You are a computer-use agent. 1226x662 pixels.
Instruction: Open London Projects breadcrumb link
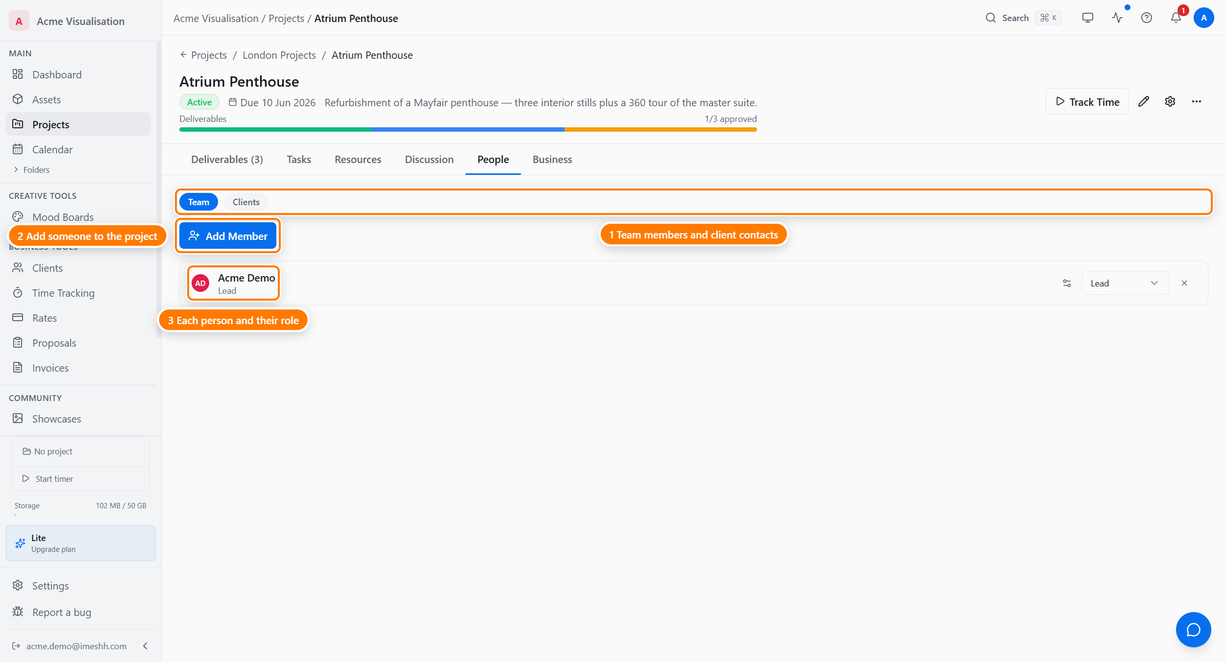(x=279, y=55)
